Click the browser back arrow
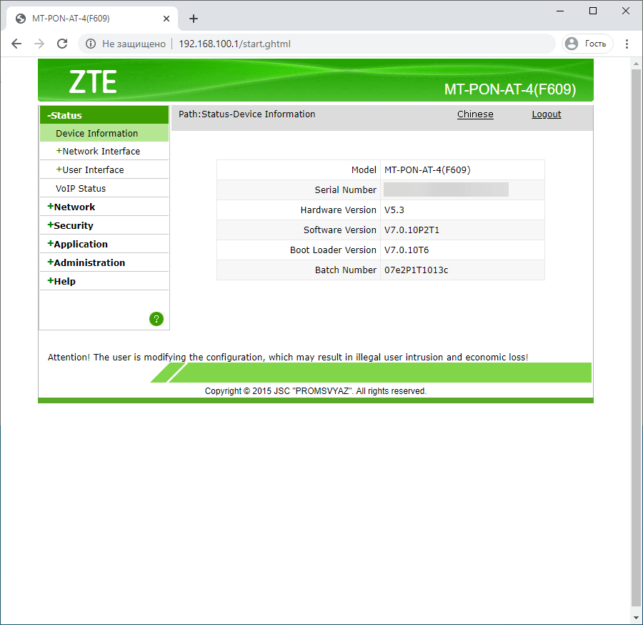Image resolution: width=643 pixels, height=625 pixels. pyautogui.click(x=16, y=44)
